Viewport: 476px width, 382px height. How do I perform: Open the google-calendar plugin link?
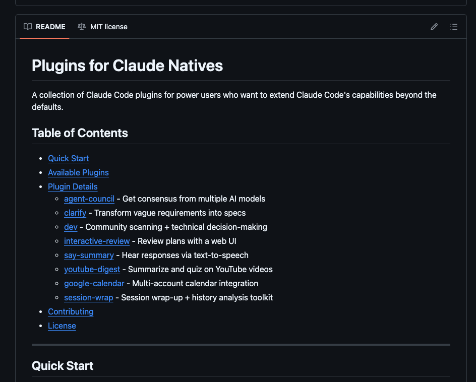pyautogui.click(x=94, y=283)
